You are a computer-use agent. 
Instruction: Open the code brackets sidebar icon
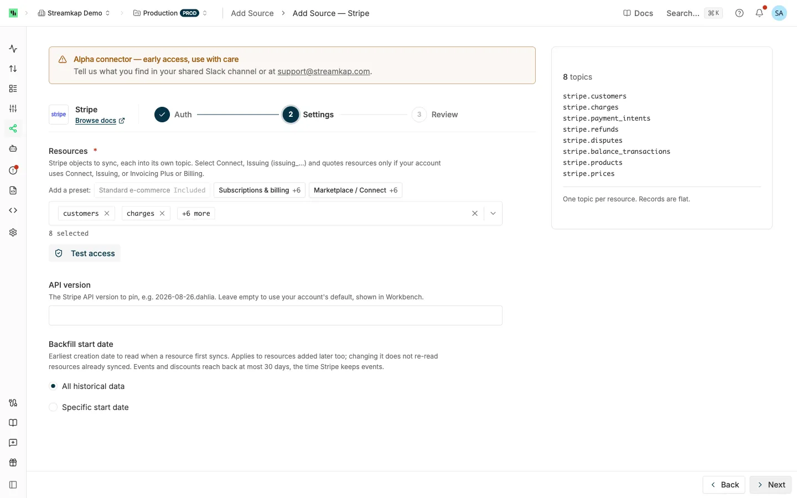13,210
